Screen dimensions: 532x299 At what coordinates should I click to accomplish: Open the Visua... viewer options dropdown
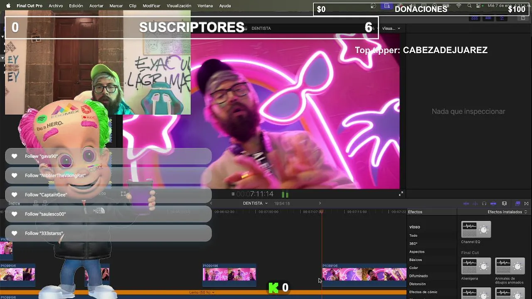click(x=391, y=28)
